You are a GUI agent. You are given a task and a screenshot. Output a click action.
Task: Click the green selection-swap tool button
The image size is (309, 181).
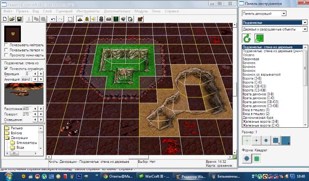pyautogui.click(x=259, y=38)
